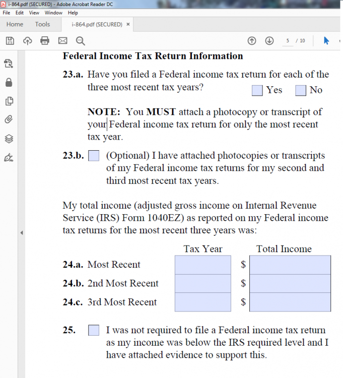Image resolution: width=343 pixels, height=378 pixels.
Task: Check Yes for question 23.a
Action: tap(257, 90)
